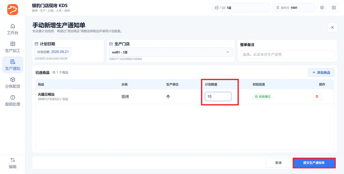Pick a date in the 计划日期 field
The width and height of the screenshot is (344, 174).
(x=53, y=52)
